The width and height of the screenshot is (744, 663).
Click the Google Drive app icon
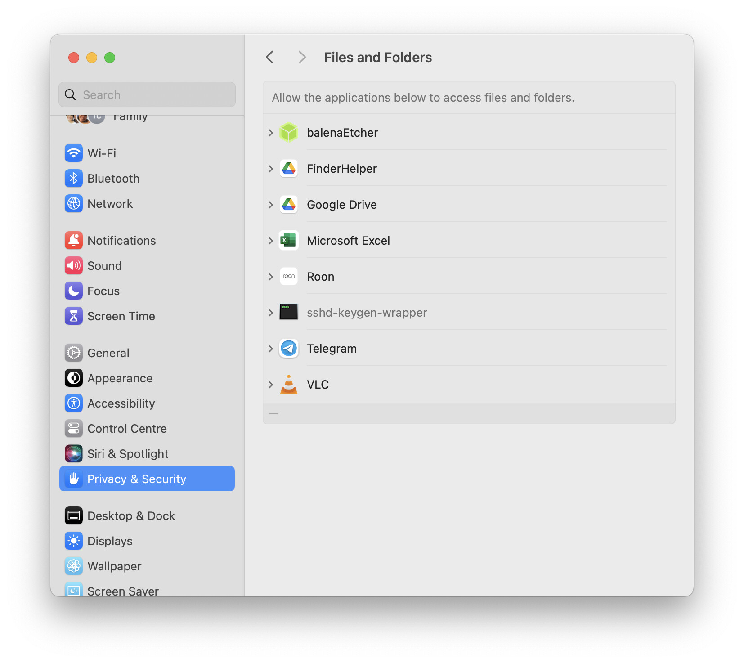click(x=288, y=204)
